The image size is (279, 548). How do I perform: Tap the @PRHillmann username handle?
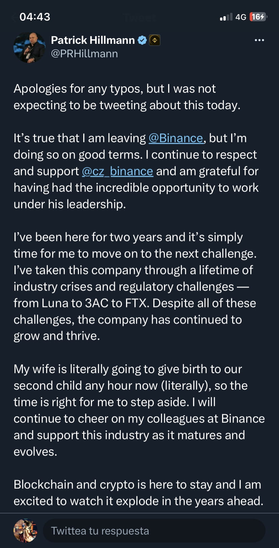pyautogui.click(x=84, y=53)
